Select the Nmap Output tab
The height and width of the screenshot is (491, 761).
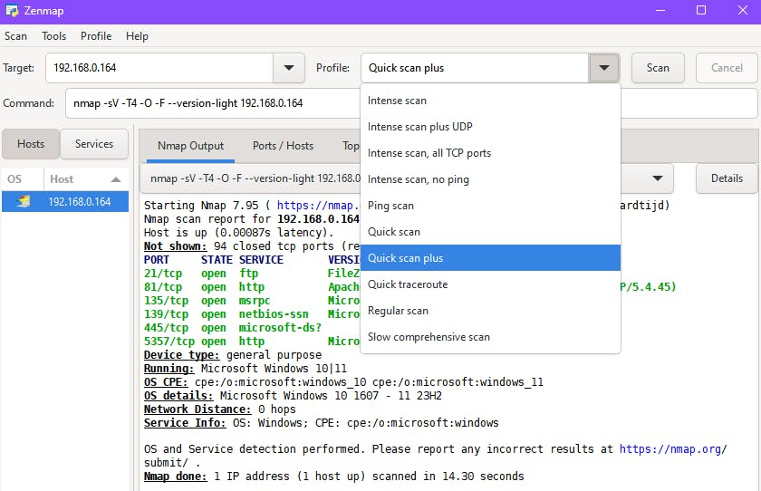(190, 146)
